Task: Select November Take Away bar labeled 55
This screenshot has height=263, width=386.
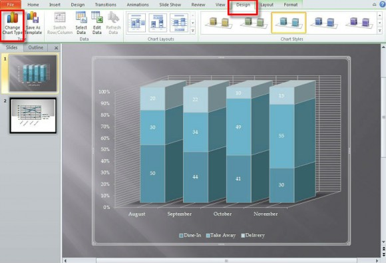Action: 282,136
